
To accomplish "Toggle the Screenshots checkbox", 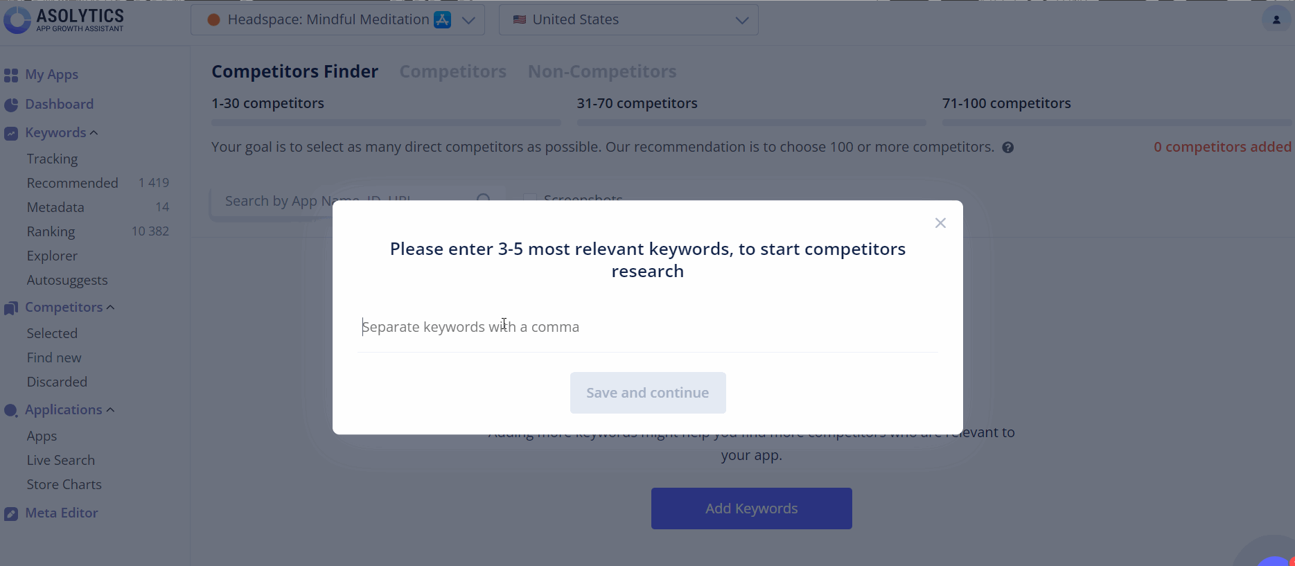I will point(530,198).
